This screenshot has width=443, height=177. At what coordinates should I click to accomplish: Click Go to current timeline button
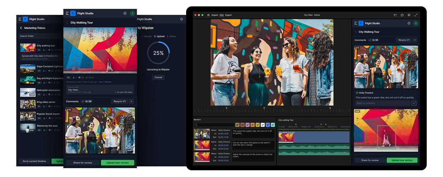click(x=35, y=161)
